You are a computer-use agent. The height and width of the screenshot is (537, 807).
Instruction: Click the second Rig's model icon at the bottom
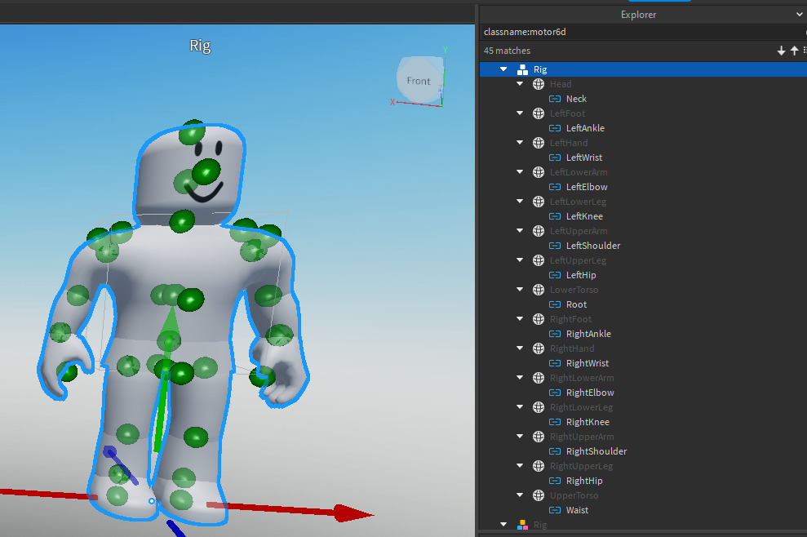coord(522,524)
